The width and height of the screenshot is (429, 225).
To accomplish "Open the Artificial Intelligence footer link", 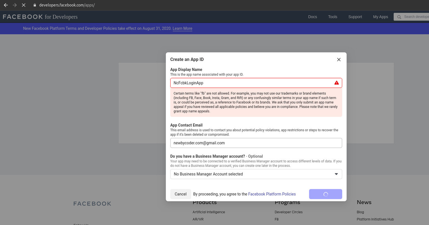I will coord(209,212).
